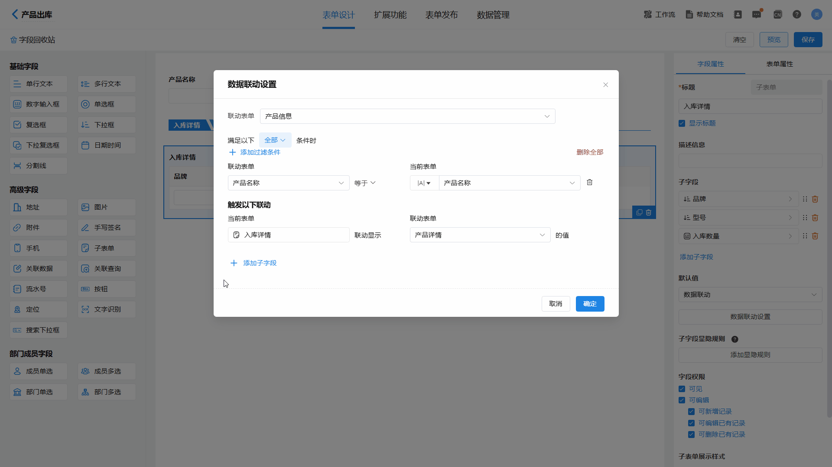The image size is (832, 467).
Task: Click the 入库详情 current form field
Action: click(x=288, y=235)
